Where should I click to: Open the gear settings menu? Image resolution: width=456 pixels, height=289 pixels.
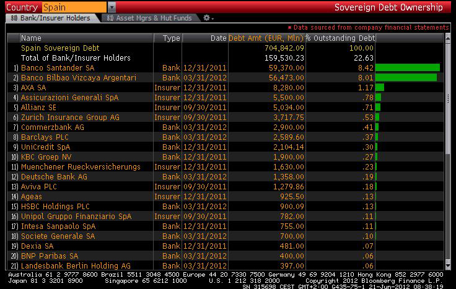point(208,19)
